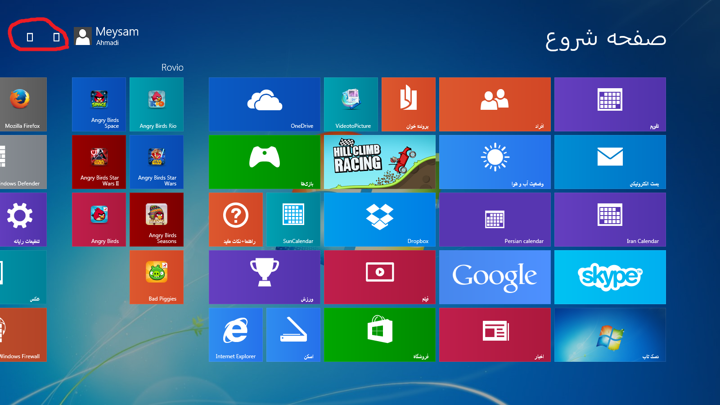Launch SunCalendar app
The width and height of the screenshot is (720, 405).
point(293,220)
